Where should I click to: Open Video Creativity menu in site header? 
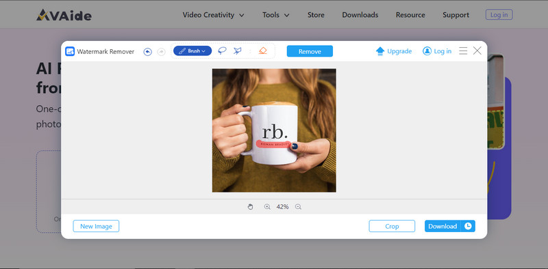click(213, 15)
